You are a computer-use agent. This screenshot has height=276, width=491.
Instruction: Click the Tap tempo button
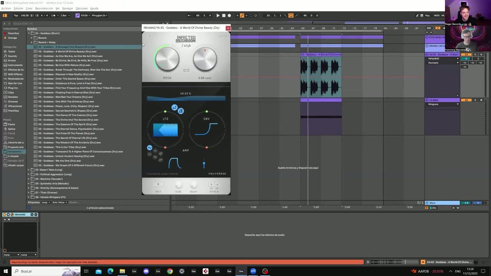coord(16,15)
